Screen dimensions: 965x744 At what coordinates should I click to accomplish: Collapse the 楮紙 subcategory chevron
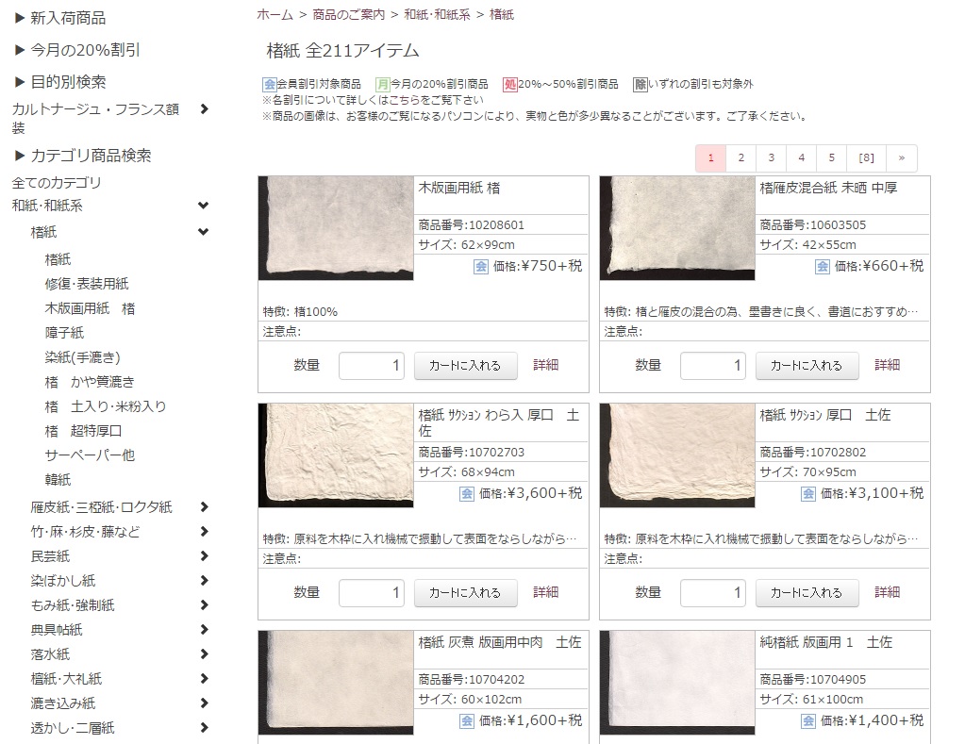pyautogui.click(x=203, y=232)
